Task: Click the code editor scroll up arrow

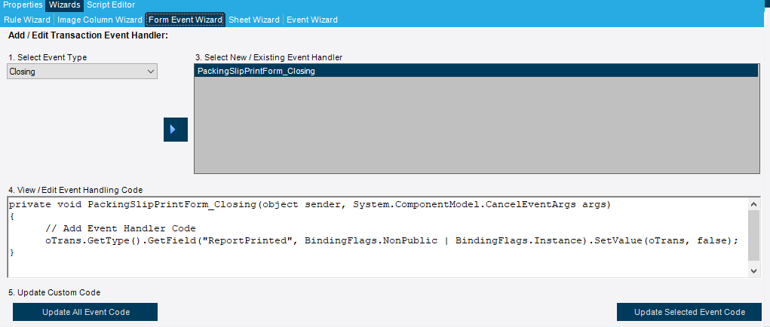Action: (x=753, y=204)
